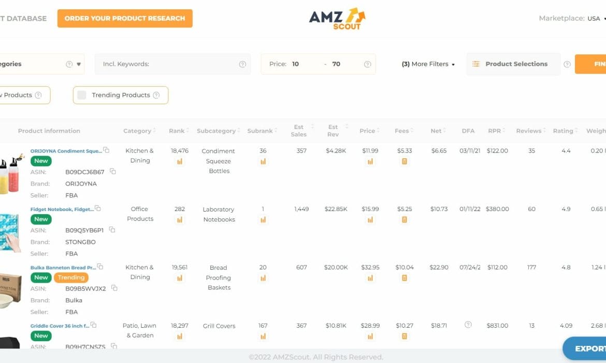Screen dimensions: 606x363
Task: Copy the Fidget Notebook product title
Action: (98, 209)
